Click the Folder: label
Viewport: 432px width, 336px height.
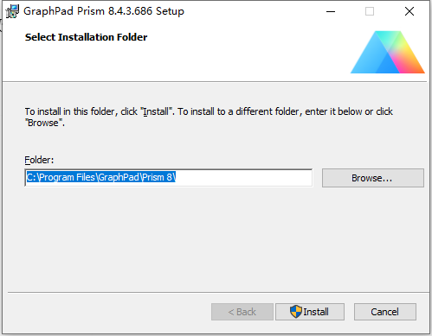point(39,160)
